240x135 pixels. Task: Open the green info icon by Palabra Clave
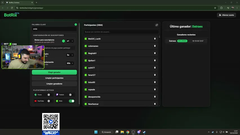76,24
